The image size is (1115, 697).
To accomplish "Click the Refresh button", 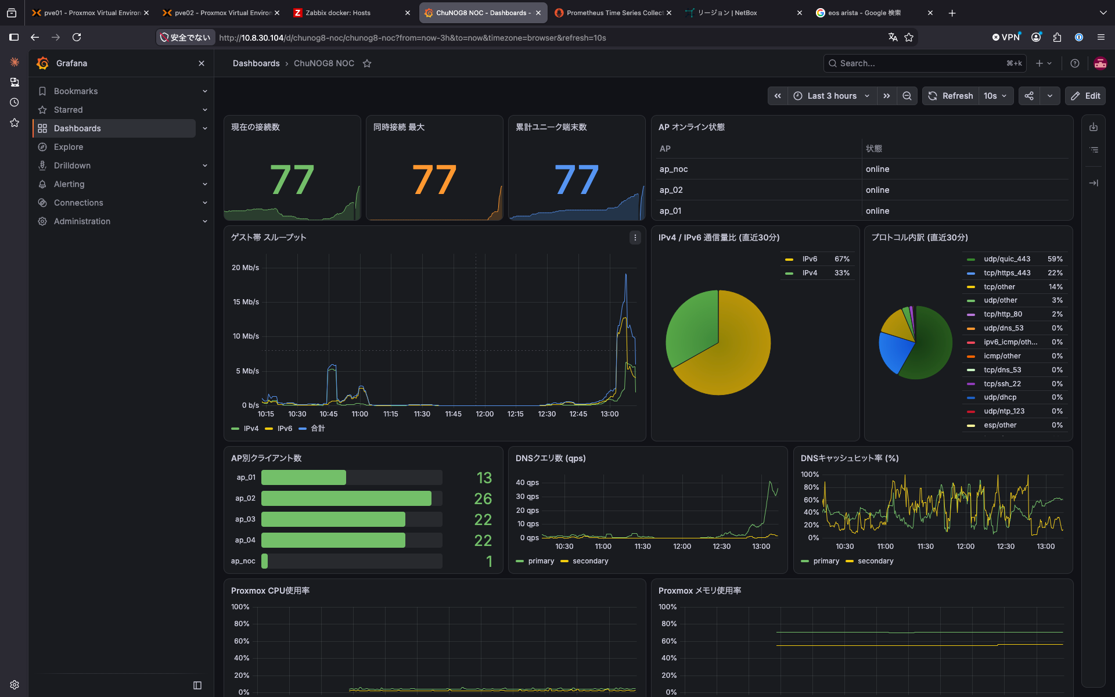I will (951, 96).
